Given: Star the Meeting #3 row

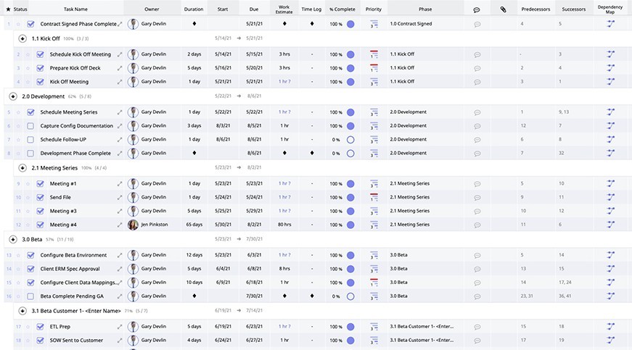Looking at the screenshot, I should [x=28, y=211].
